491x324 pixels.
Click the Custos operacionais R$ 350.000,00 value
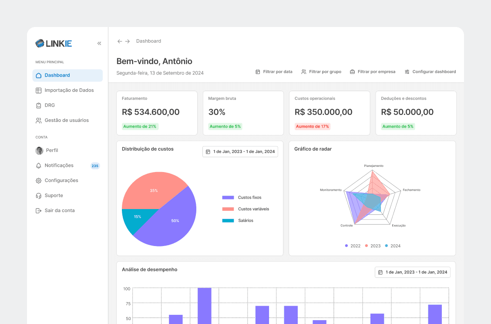[x=323, y=112]
